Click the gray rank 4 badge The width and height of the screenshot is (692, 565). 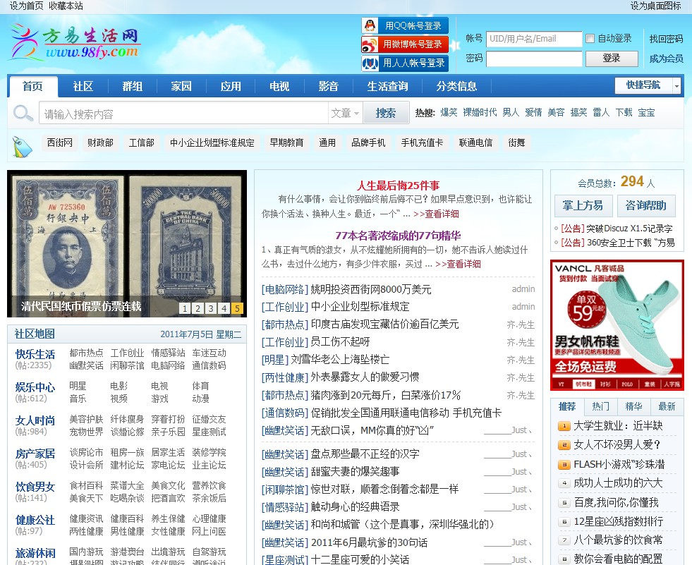(x=564, y=483)
